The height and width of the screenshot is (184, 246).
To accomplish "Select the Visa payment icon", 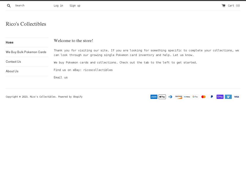I will [x=236, y=97].
